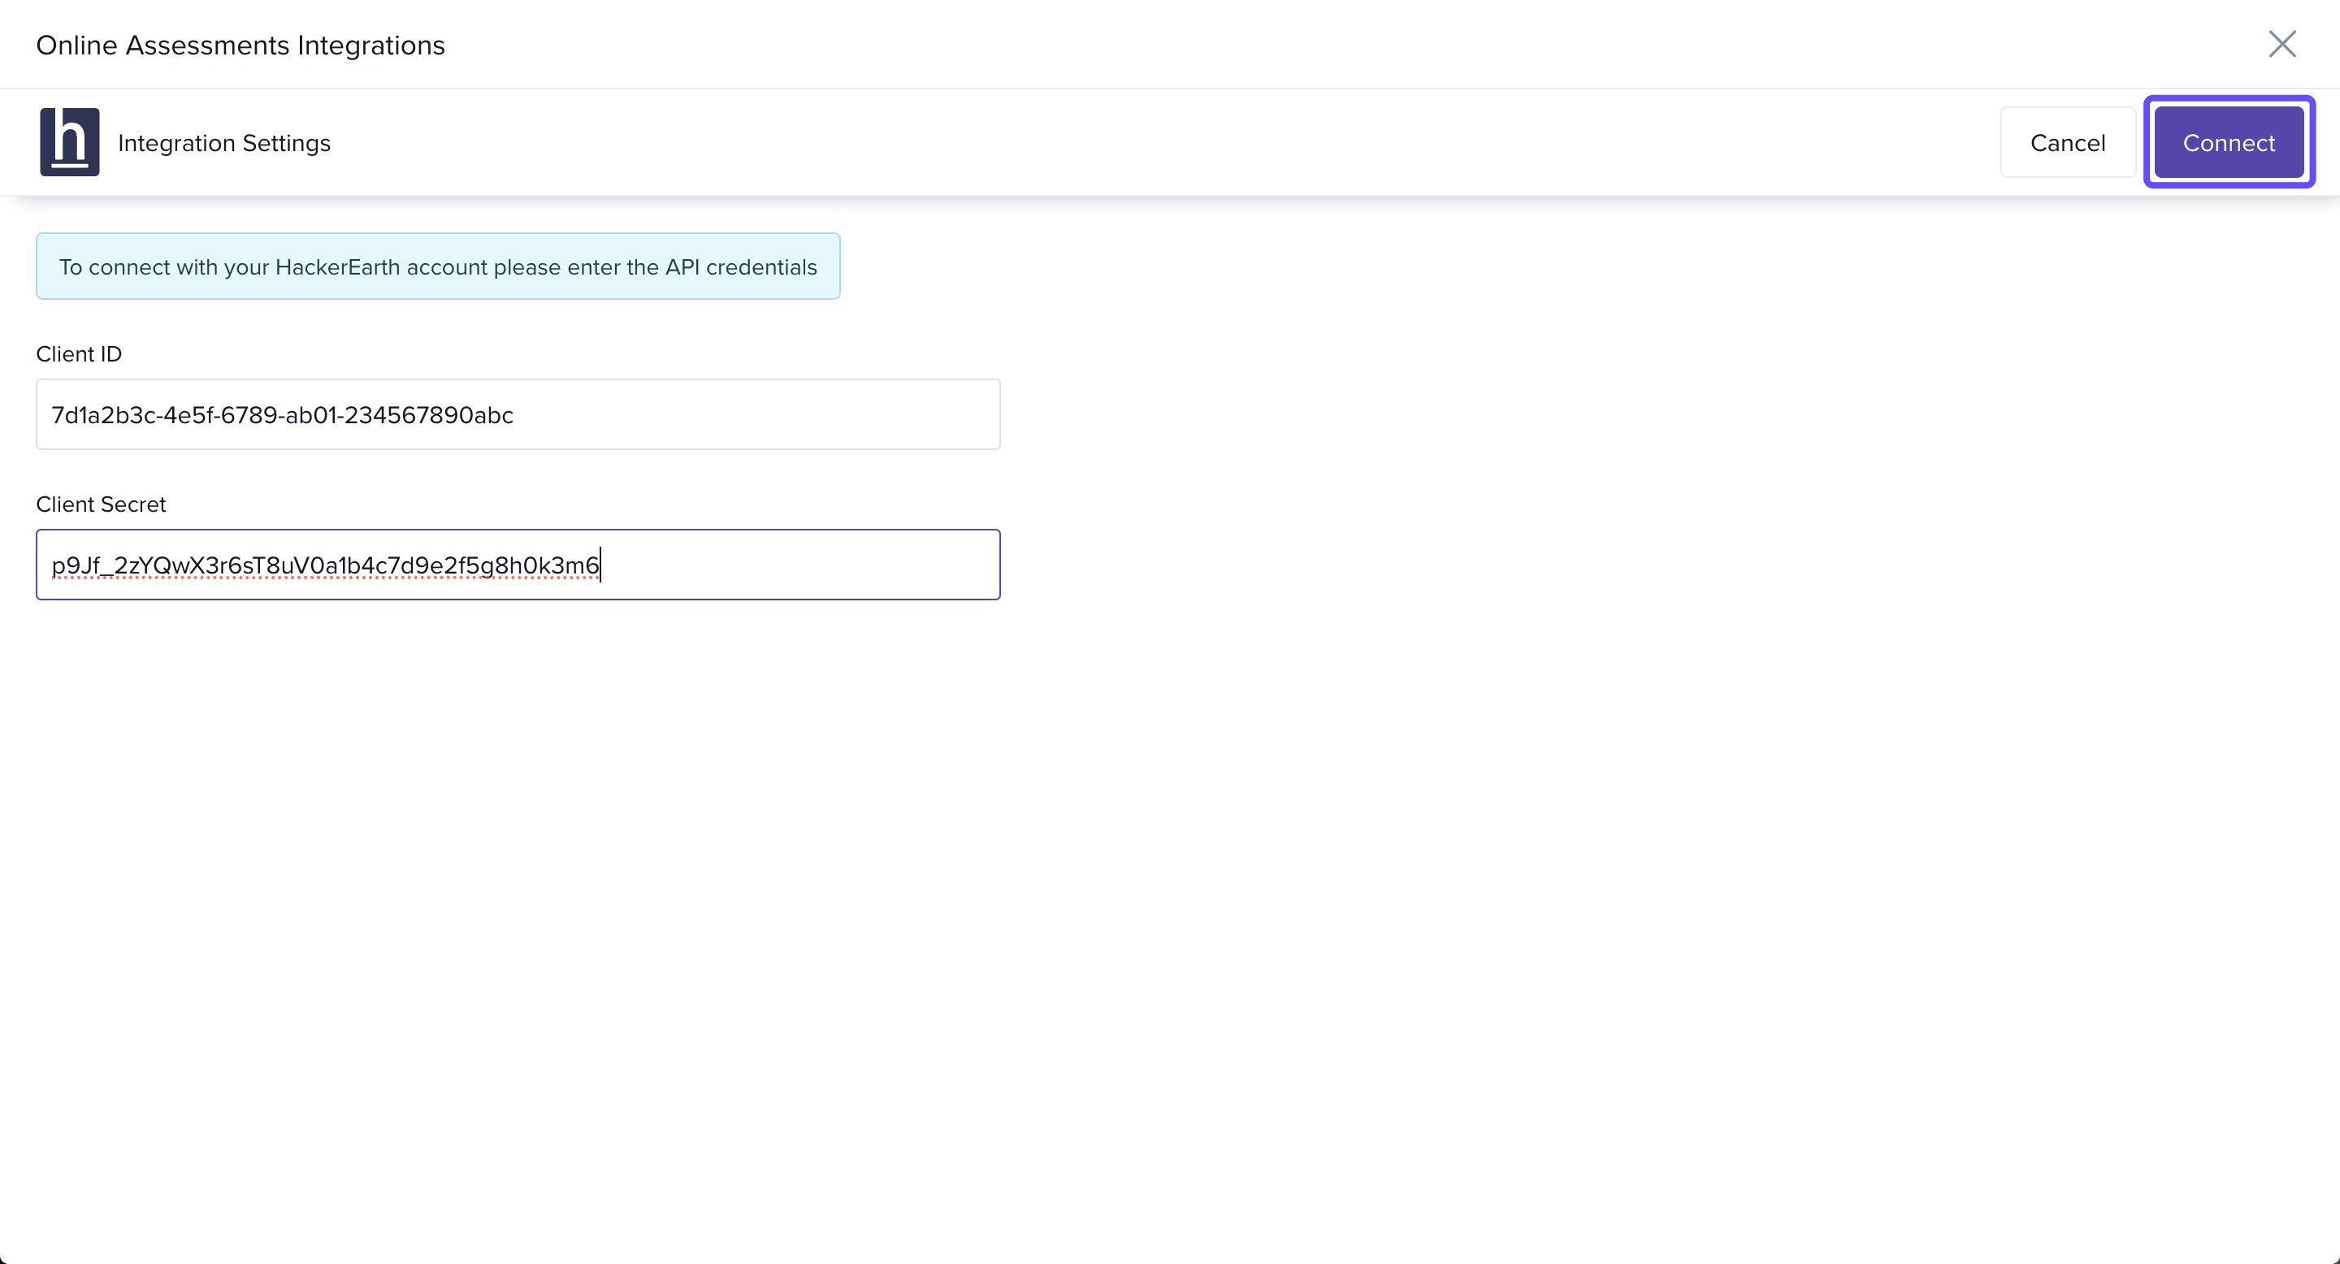
Task: Focus the Client ID input field
Action: pos(518,414)
